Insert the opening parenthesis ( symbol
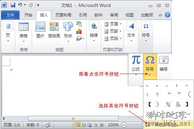This screenshot has height=129, width=194. pos(189,95)
